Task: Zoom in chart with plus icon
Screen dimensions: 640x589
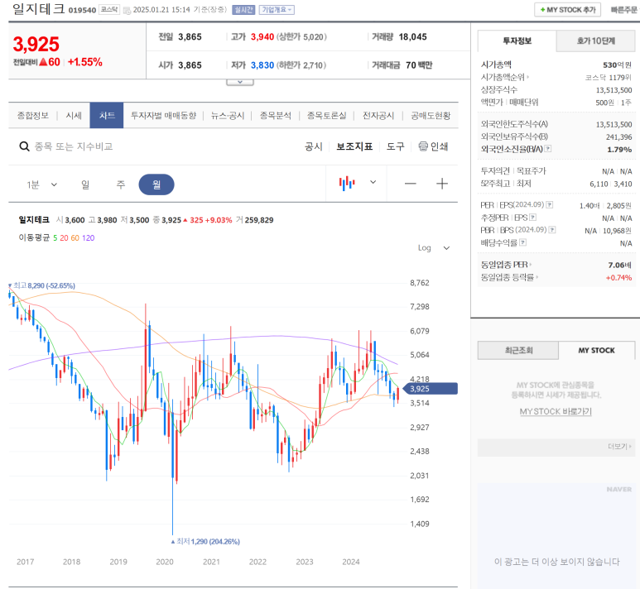Action: (442, 184)
